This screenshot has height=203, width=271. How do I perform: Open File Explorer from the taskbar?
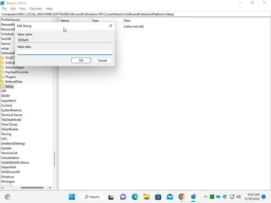click(147, 197)
